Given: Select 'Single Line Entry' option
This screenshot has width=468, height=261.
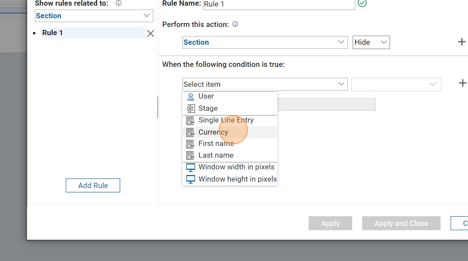Looking at the screenshot, I should pos(226,120).
